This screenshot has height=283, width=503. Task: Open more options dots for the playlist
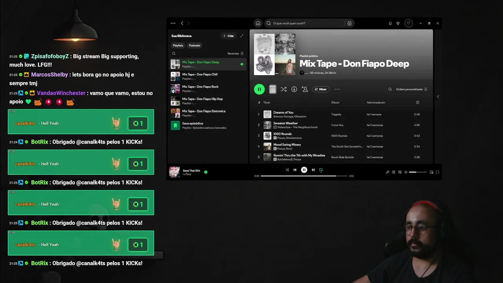pos(337,89)
